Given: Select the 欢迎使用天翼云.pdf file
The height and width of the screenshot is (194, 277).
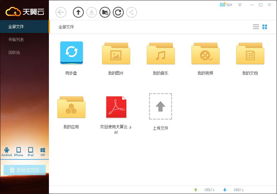Looking at the screenshot, I should (x=116, y=115).
